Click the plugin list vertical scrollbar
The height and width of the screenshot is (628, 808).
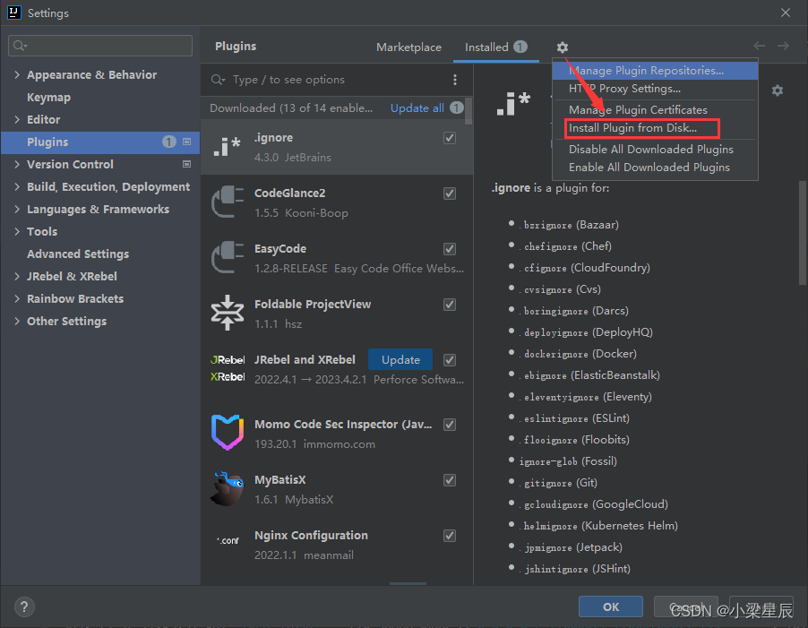pos(468,111)
